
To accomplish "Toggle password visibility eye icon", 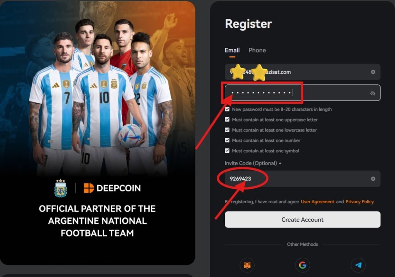I will [373, 93].
